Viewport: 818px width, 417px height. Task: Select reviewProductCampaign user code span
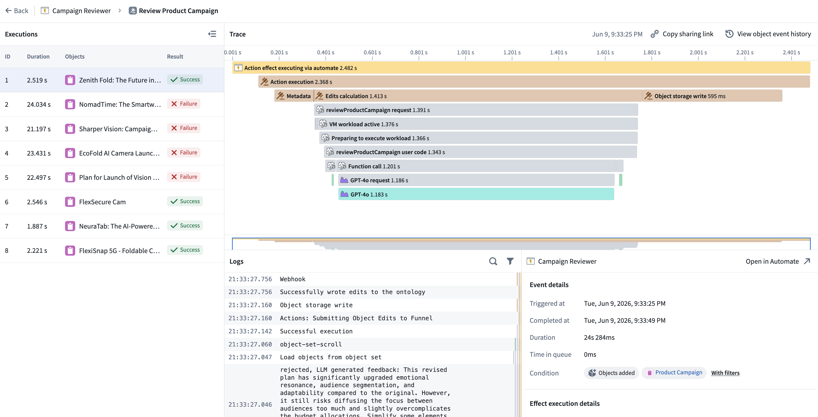click(x=481, y=152)
